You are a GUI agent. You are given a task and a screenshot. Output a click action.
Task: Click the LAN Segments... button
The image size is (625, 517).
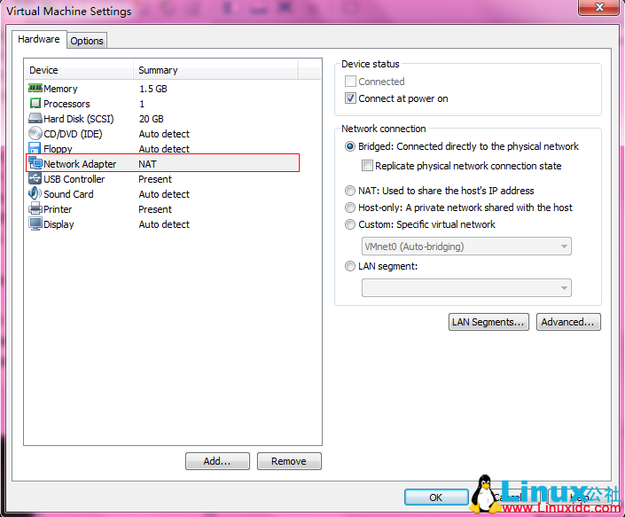488,322
